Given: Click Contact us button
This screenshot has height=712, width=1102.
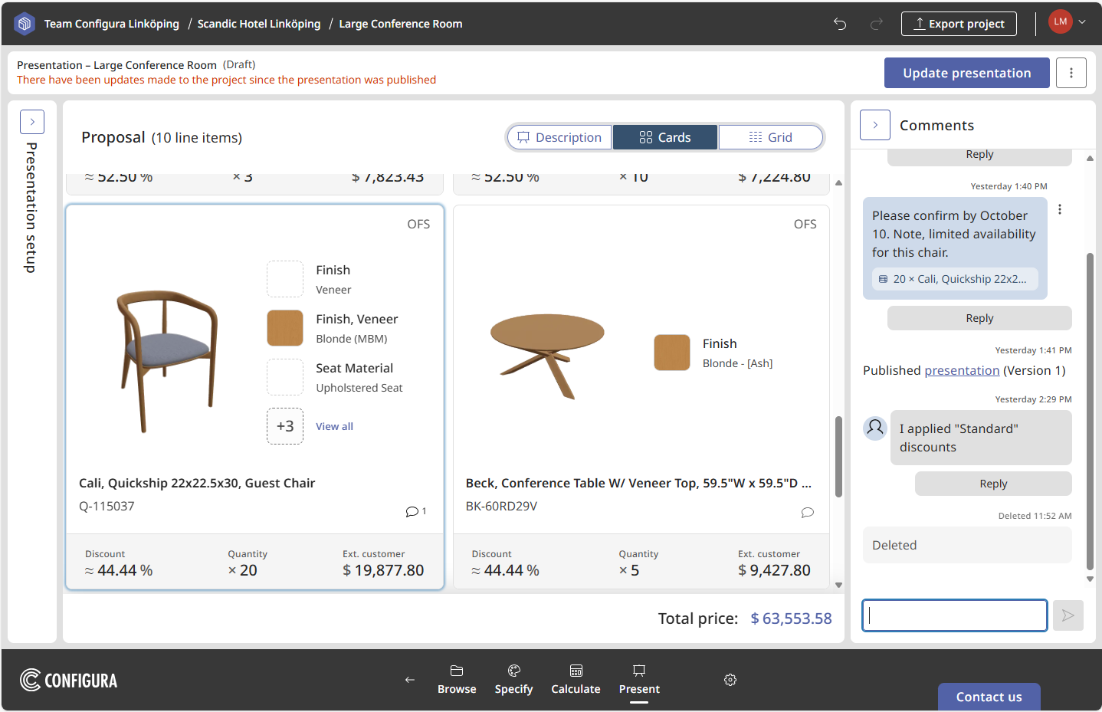Looking at the screenshot, I should pyautogui.click(x=989, y=697).
